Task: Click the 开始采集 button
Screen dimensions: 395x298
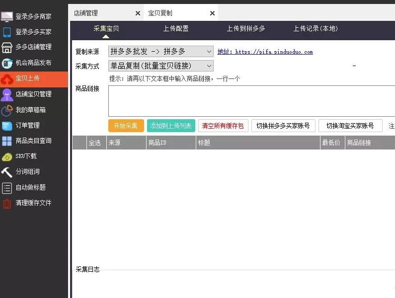Action: pyautogui.click(x=126, y=126)
